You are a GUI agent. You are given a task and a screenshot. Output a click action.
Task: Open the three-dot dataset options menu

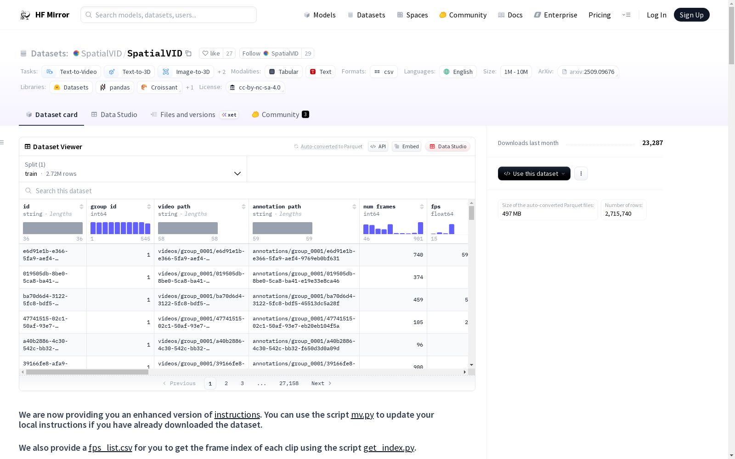click(x=581, y=174)
